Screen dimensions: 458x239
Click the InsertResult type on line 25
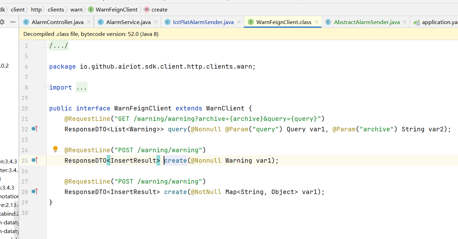click(x=133, y=161)
